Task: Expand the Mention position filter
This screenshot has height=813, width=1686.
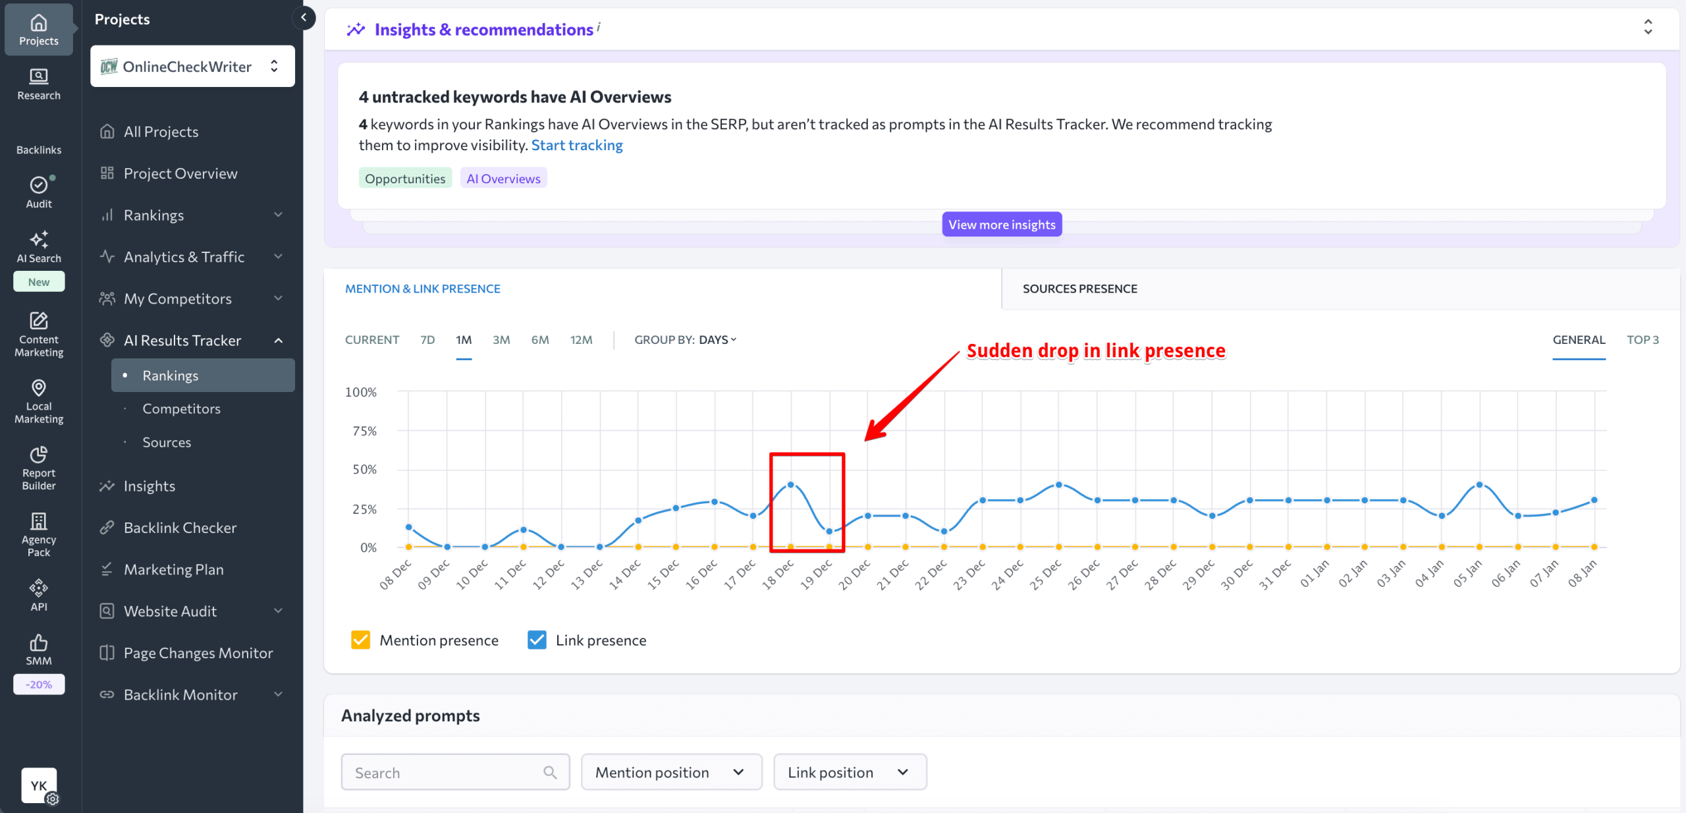Action: pyautogui.click(x=670, y=772)
